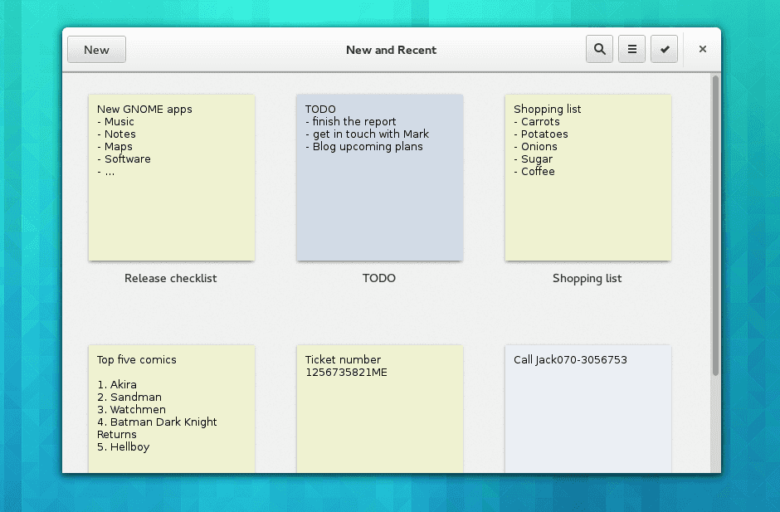Open the blue TODO note card
The width and height of the screenshot is (780, 512).
379,178
